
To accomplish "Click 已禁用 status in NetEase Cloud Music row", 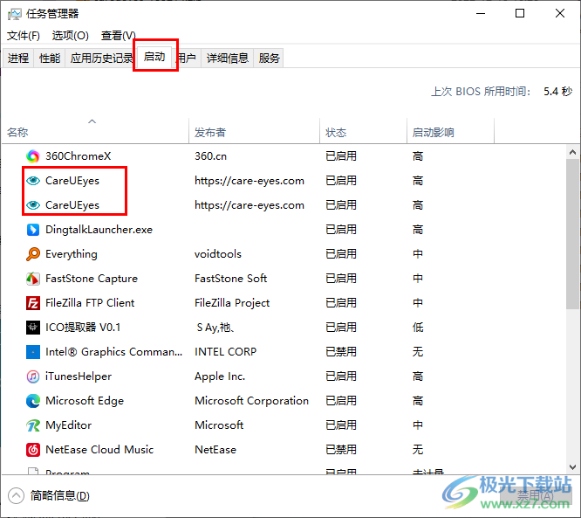I will (341, 450).
